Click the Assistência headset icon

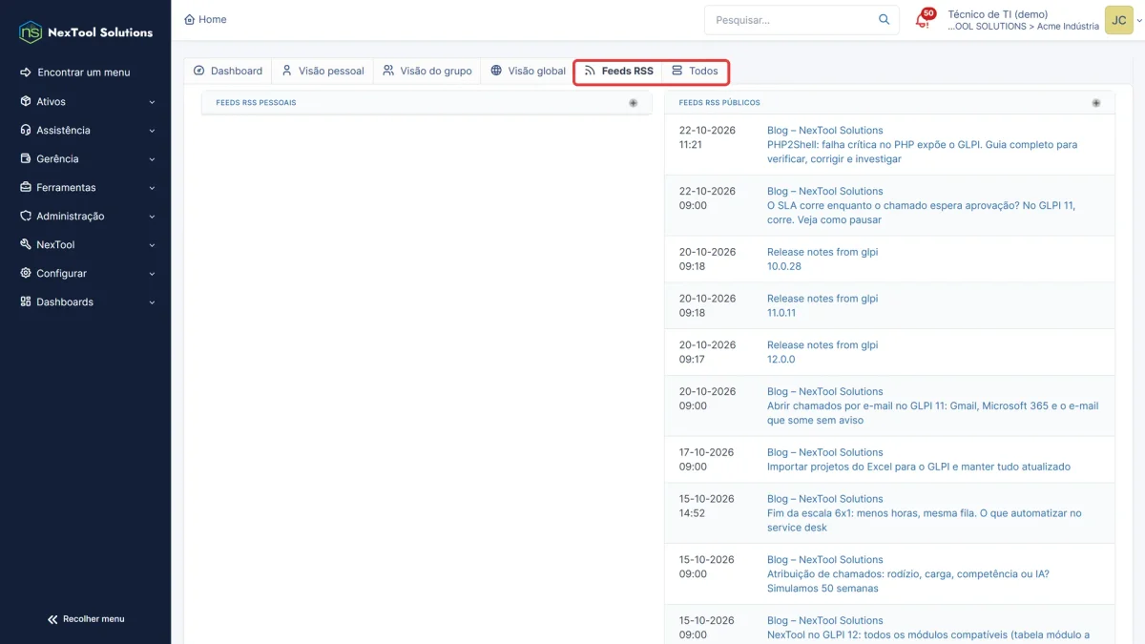[26, 130]
